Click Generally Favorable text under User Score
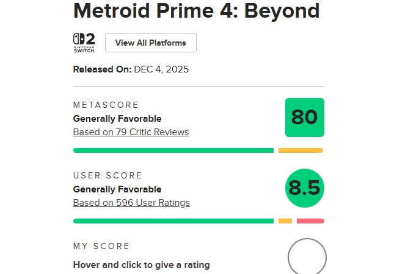This screenshot has width=397, height=274. (x=117, y=189)
